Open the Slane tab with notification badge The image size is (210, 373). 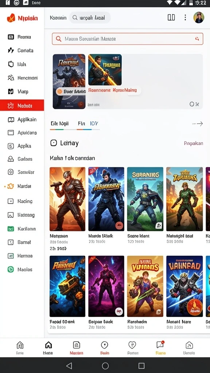[160, 348]
